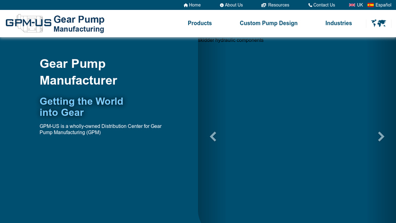Image resolution: width=396 pixels, height=223 pixels.
Task: Click the house icon beside Home
Action: coord(186,5)
